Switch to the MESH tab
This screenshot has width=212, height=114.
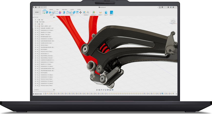pyautogui.click(x=57, y=10)
